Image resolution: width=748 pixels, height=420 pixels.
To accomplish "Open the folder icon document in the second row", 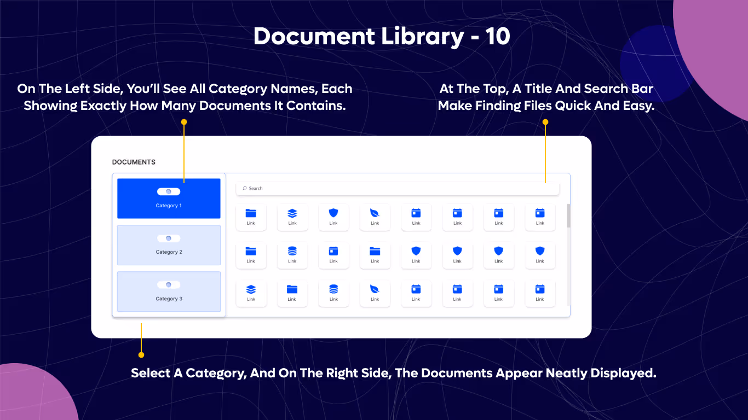I will (x=251, y=252).
